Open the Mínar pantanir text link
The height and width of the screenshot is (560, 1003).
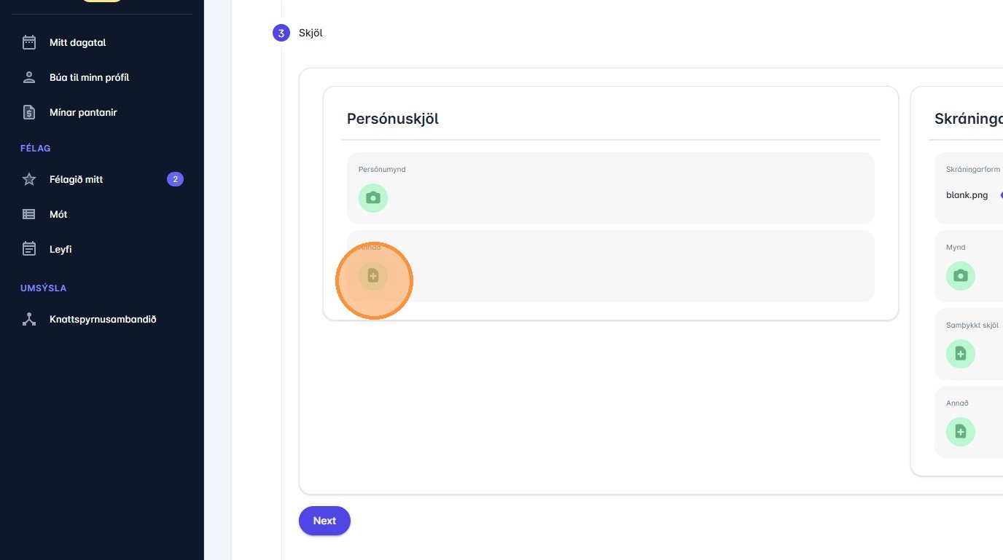click(83, 112)
